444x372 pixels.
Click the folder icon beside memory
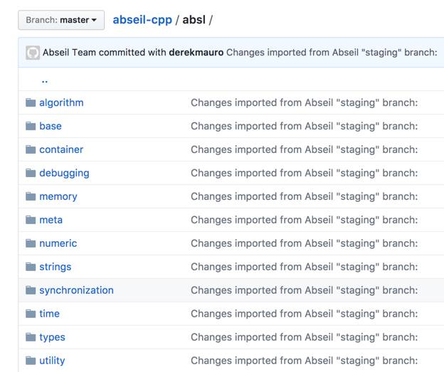[31, 196]
